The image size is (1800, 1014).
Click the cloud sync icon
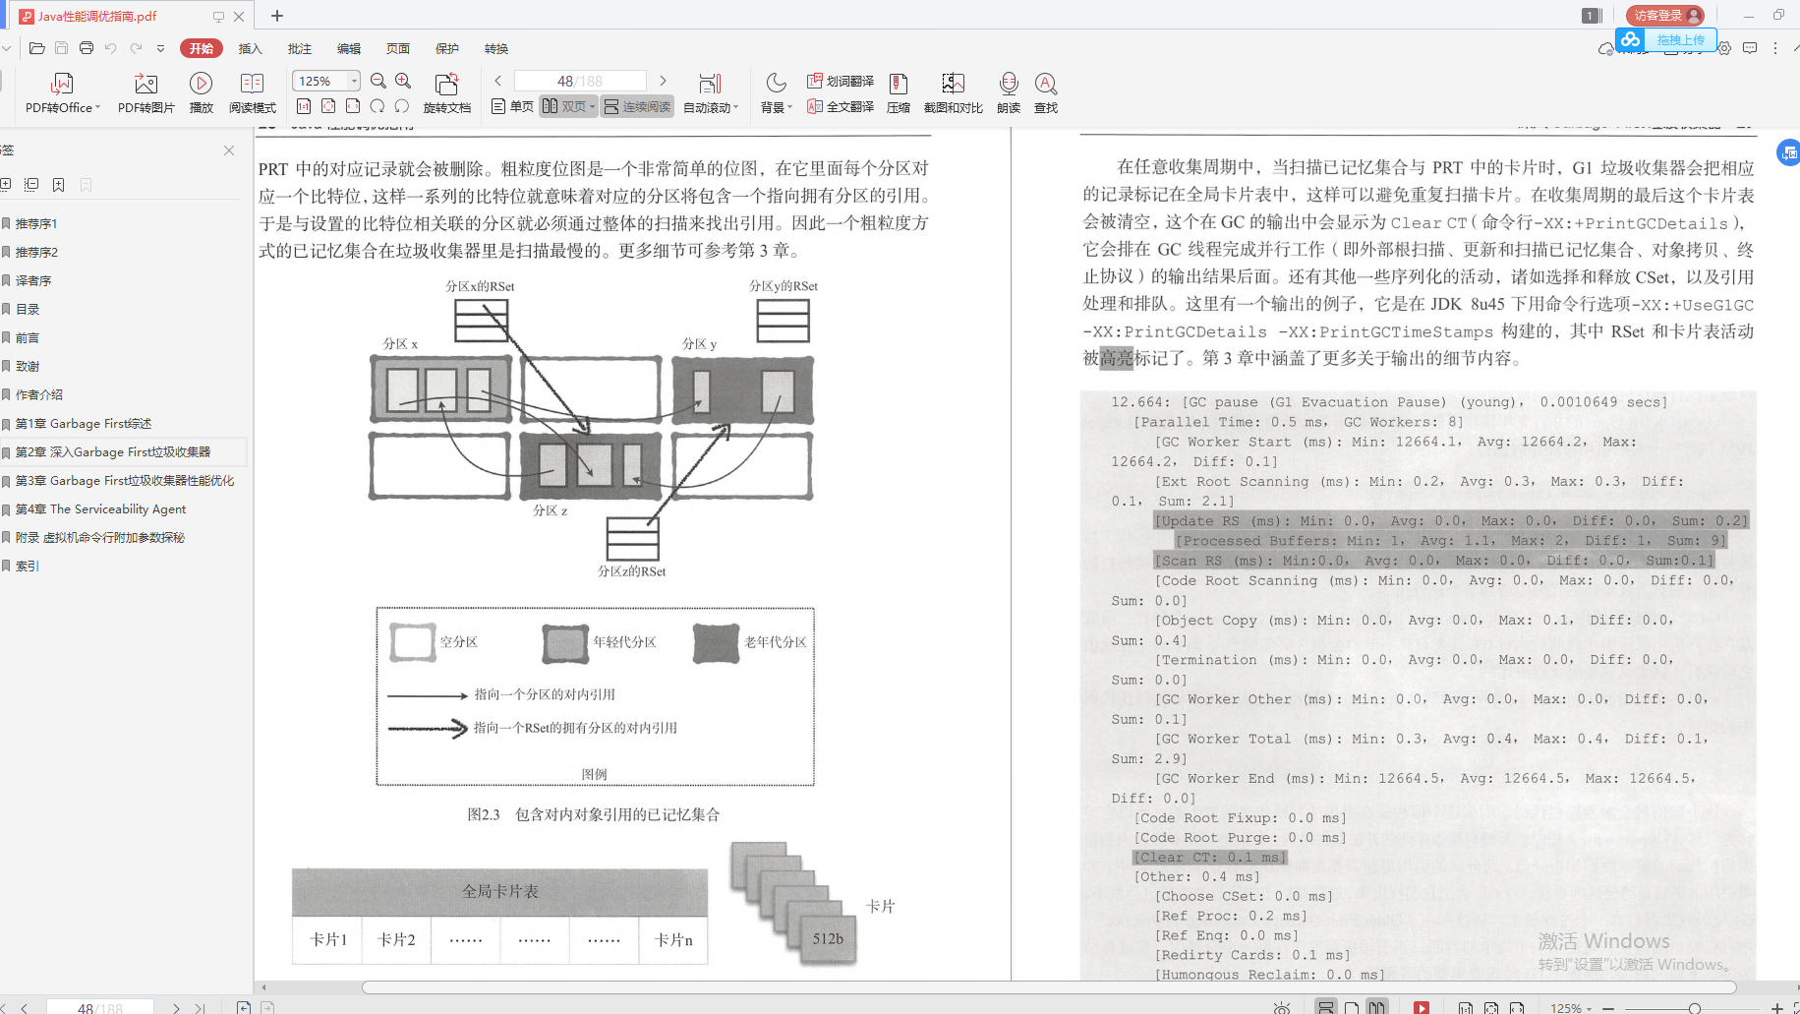(x=1606, y=48)
